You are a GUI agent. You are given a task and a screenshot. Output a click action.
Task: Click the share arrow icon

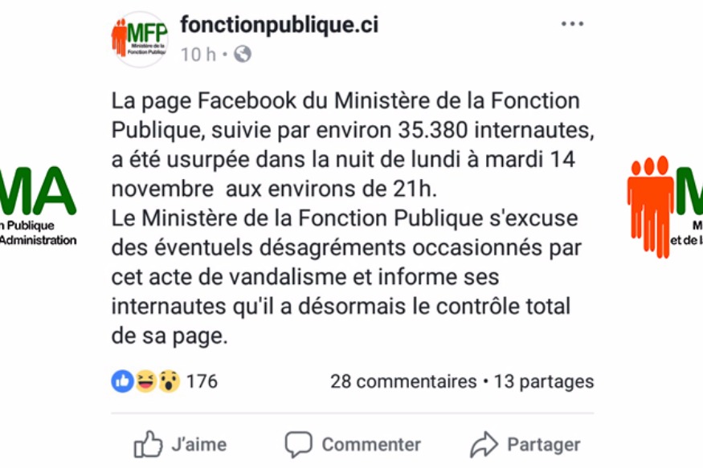pos(484,444)
